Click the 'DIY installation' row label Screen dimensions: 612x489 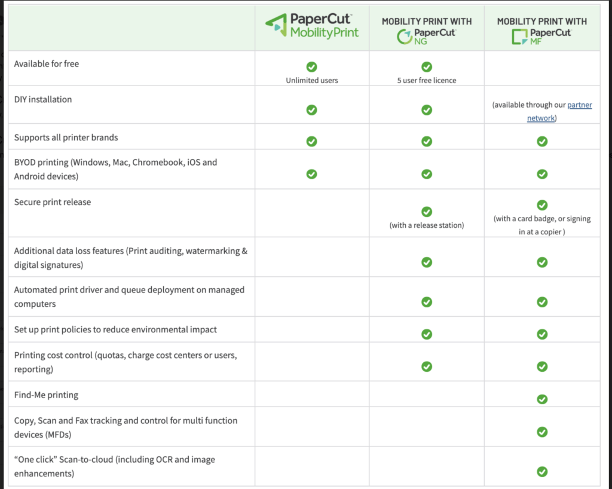tap(43, 99)
